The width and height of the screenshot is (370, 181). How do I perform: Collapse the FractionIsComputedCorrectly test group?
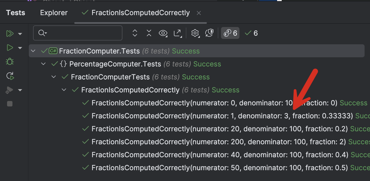[64, 90]
